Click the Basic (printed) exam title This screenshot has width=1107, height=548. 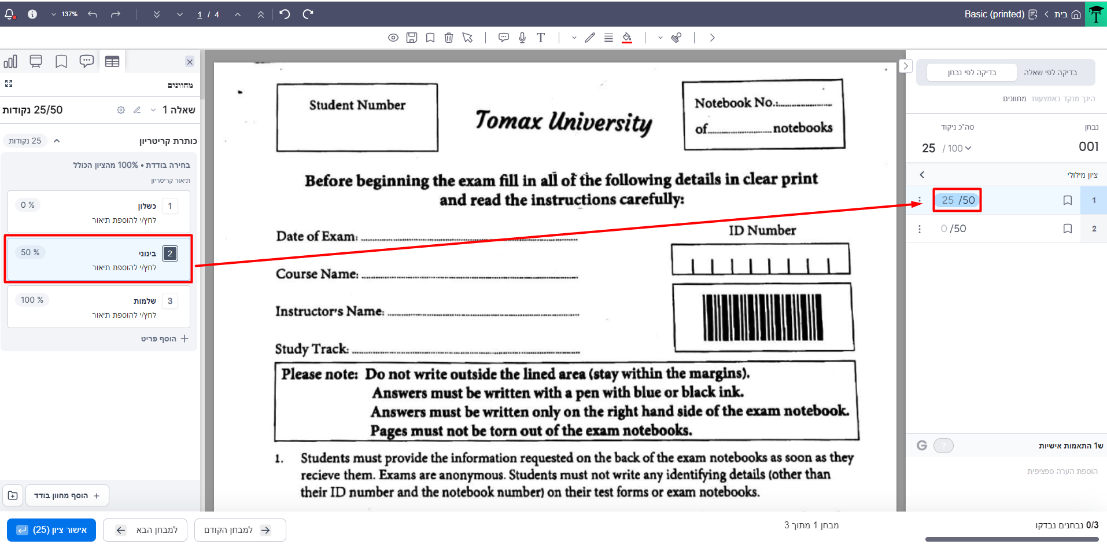click(994, 14)
